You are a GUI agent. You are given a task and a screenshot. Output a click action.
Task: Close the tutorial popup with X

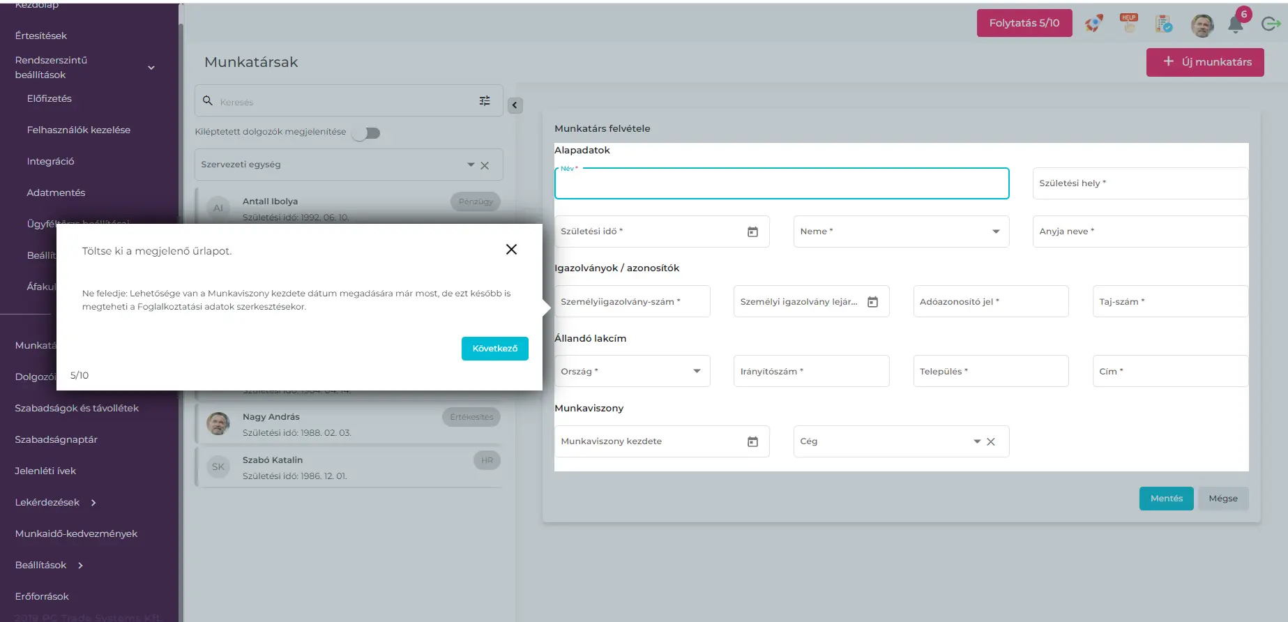511,250
